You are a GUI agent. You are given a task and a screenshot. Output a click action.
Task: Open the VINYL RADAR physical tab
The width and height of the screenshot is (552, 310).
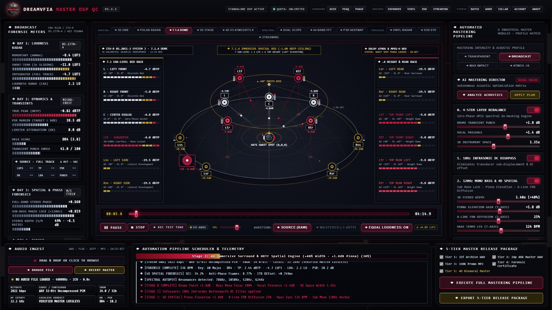[x=401, y=30]
